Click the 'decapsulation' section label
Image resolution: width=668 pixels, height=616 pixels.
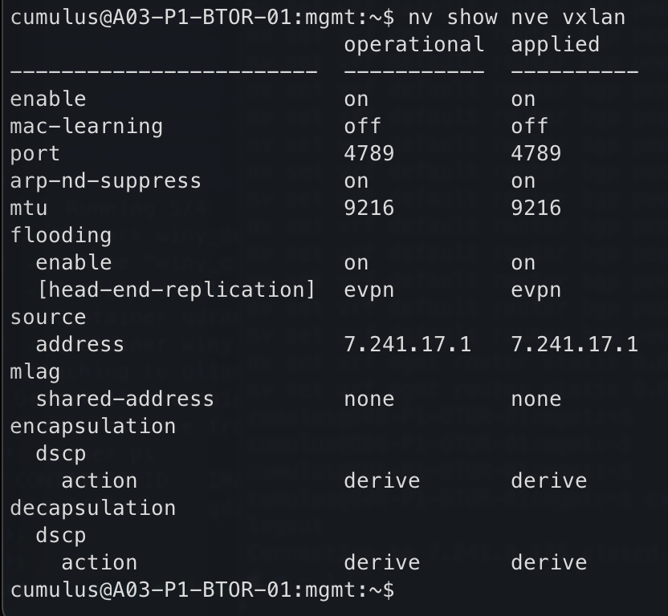92,508
